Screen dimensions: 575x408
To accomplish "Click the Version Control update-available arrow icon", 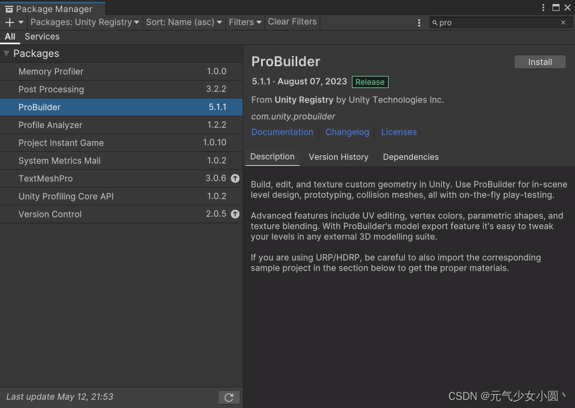I will click(x=235, y=214).
